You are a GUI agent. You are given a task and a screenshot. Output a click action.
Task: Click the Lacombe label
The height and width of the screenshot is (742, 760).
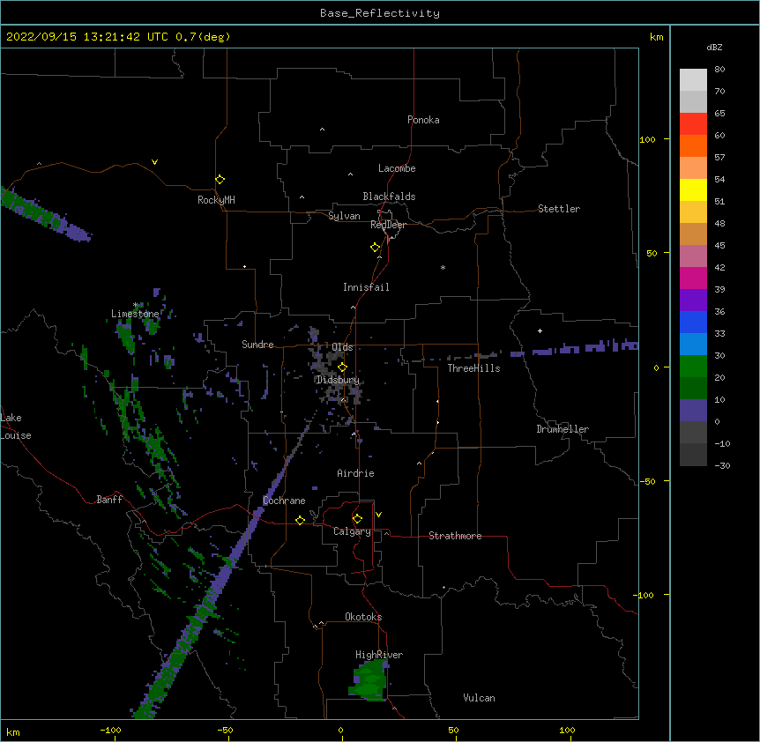[x=397, y=168]
